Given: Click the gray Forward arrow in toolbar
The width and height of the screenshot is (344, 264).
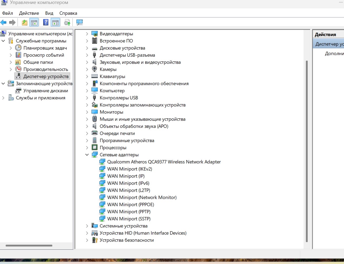Looking at the screenshot, I should [x=12, y=22].
